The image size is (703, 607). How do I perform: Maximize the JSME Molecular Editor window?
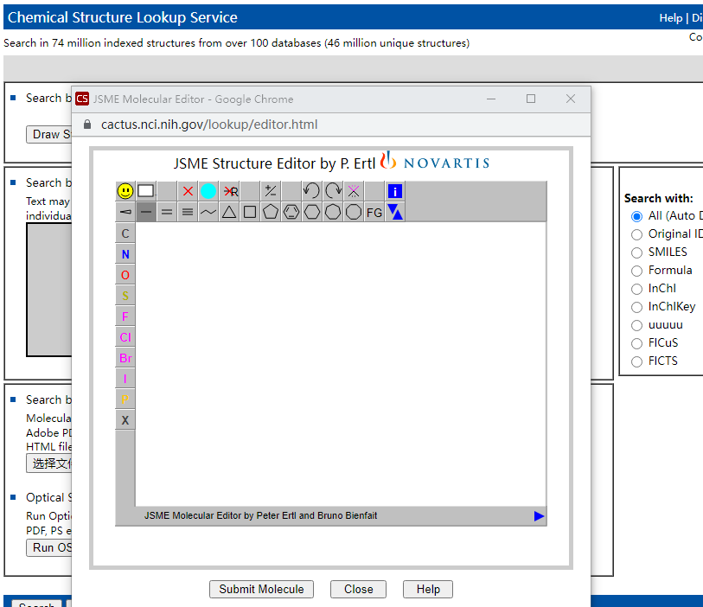point(531,99)
